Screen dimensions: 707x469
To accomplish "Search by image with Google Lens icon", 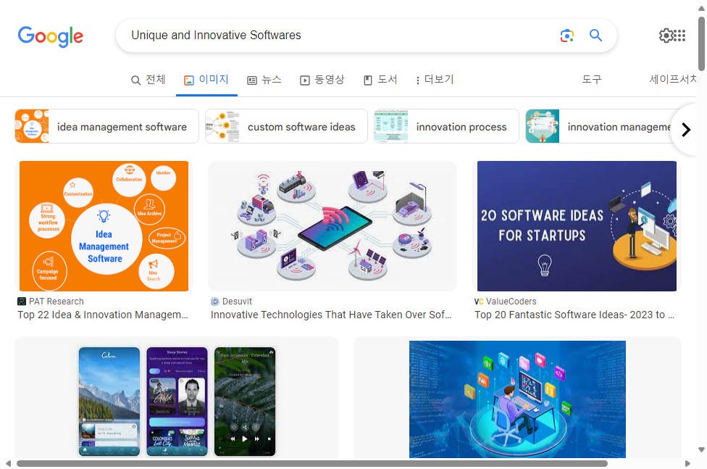I will (566, 36).
